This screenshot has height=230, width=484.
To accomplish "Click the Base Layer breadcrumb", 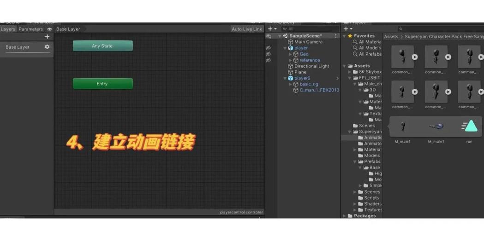I will tap(68, 29).
